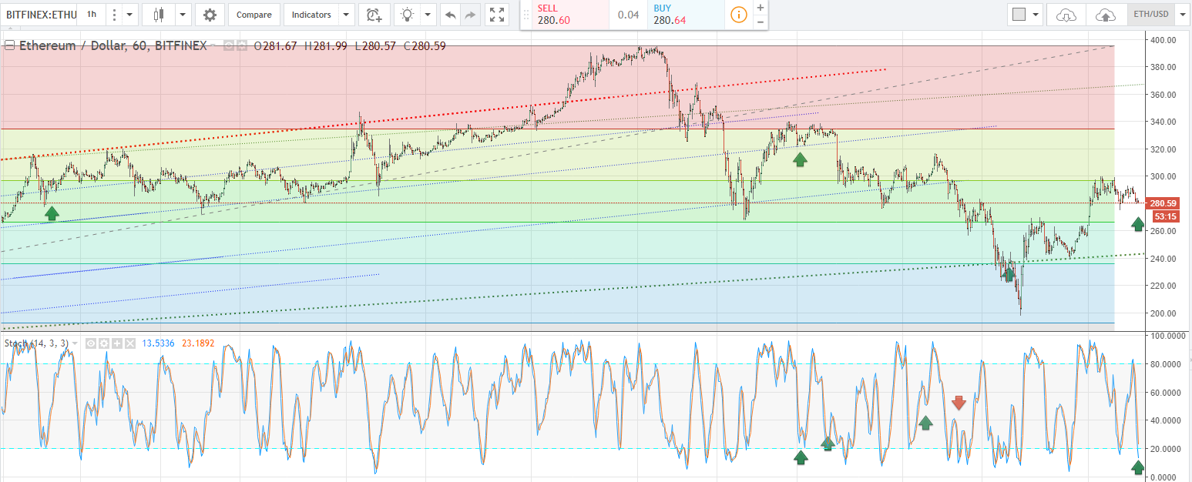Select the candlestick chart style icon
Viewport: 1192px width, 482px height.
pos(159,14)
